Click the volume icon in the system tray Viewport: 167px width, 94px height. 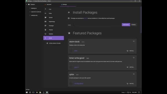[x=130, y=92]
